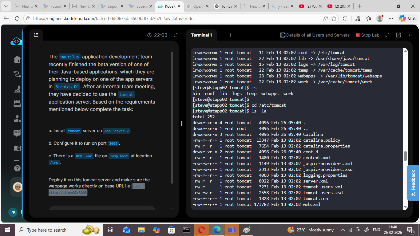Click the 'App Server 2' code tag

tap(117, 131)
